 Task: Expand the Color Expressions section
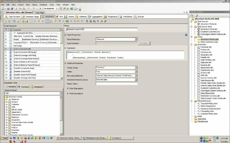pyautogui.click(x=68, y=88)
